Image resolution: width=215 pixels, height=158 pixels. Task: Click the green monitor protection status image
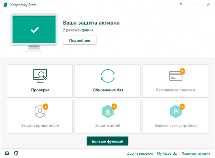click(34, 32)
